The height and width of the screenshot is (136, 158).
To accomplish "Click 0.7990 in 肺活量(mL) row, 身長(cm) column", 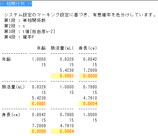I will 90,87.
